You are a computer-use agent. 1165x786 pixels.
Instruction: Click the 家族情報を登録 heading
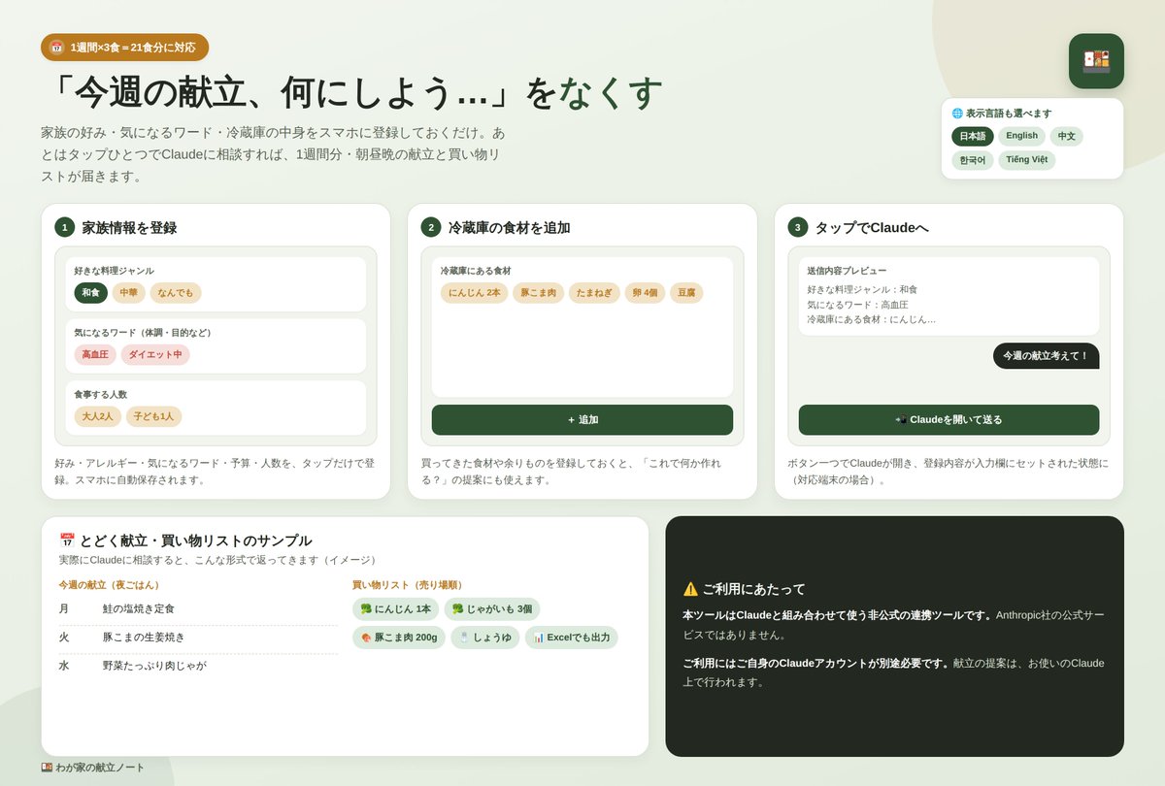click(x=129, y=228)
